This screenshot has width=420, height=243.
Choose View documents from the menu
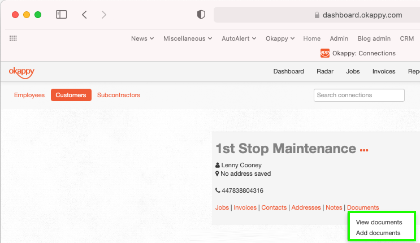coord(379,222)
